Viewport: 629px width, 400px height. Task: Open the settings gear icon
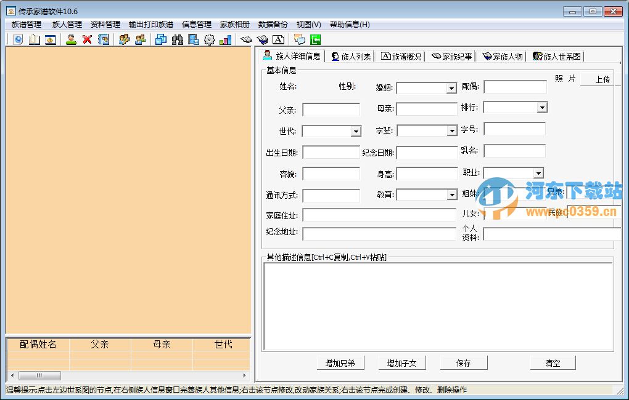coord(208,39)
